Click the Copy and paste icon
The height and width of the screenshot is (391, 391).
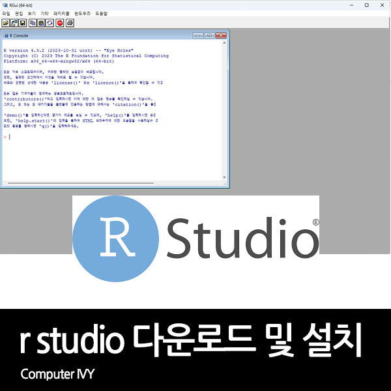pyautogui.click(x=50, y=23)
